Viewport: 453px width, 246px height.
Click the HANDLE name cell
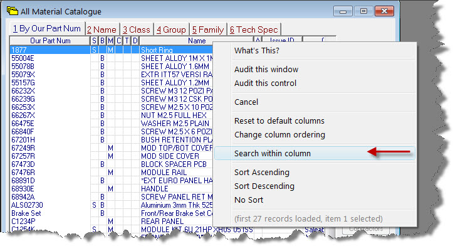coord(155,189)
